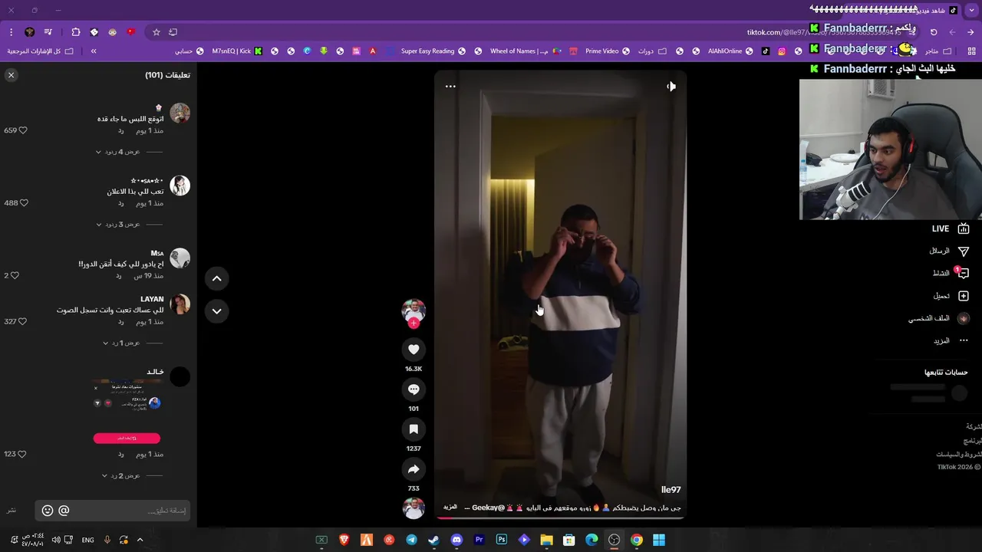Image resolution: width=982 pixels, height=552 pixels.
Task: Reply to the first comment with رد
Action: click(x=121, y=130)
